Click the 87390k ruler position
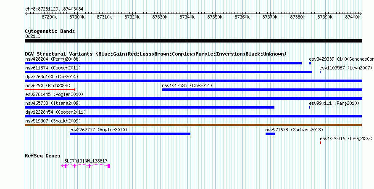The width and height of the screenshot is (374, 189). click(x=325, y=17)
